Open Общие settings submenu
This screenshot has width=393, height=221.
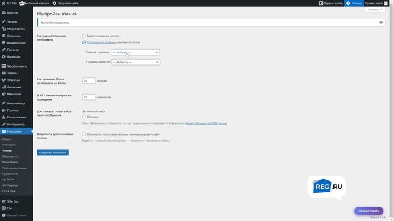7,139
